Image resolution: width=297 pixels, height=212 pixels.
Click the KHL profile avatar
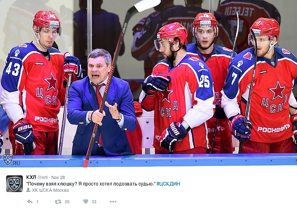pyautogui.click(x=14, y=184)
